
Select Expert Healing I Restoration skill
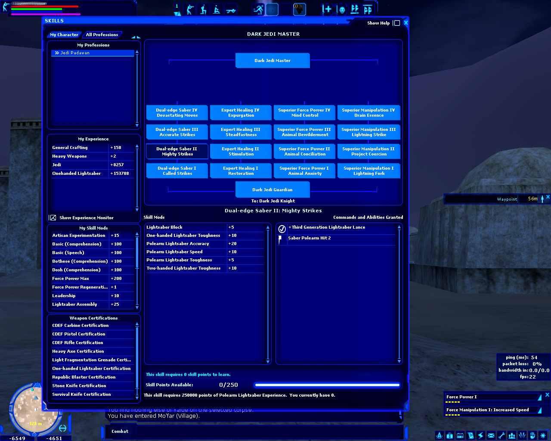(x=241, y=171)
